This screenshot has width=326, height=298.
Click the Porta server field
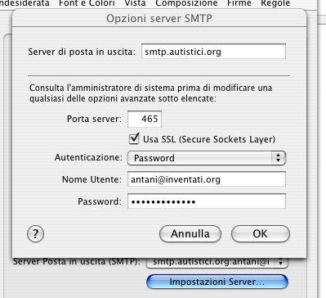145,119
